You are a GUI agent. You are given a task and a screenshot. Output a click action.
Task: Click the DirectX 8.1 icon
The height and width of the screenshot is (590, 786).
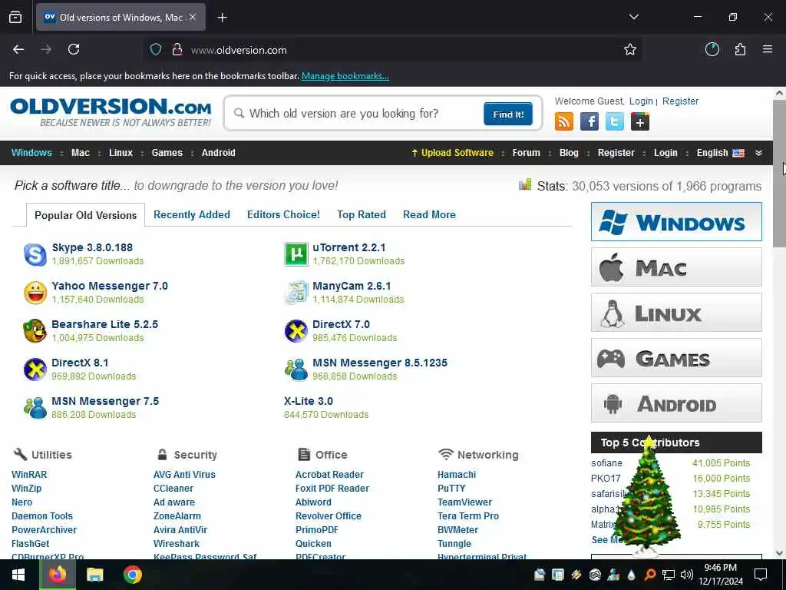(x=35, y=370)
